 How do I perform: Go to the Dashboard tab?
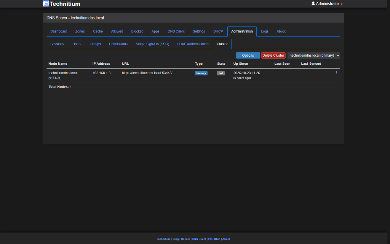coord(59,31)
